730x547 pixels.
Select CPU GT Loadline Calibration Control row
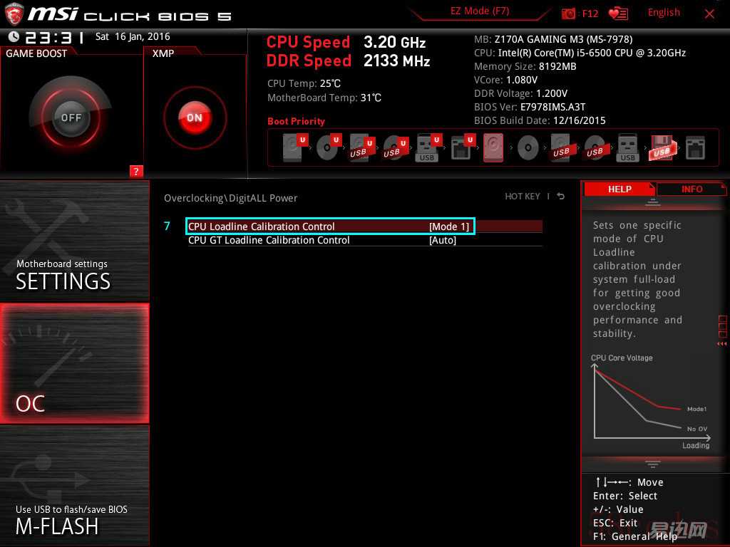click(365, 240)
